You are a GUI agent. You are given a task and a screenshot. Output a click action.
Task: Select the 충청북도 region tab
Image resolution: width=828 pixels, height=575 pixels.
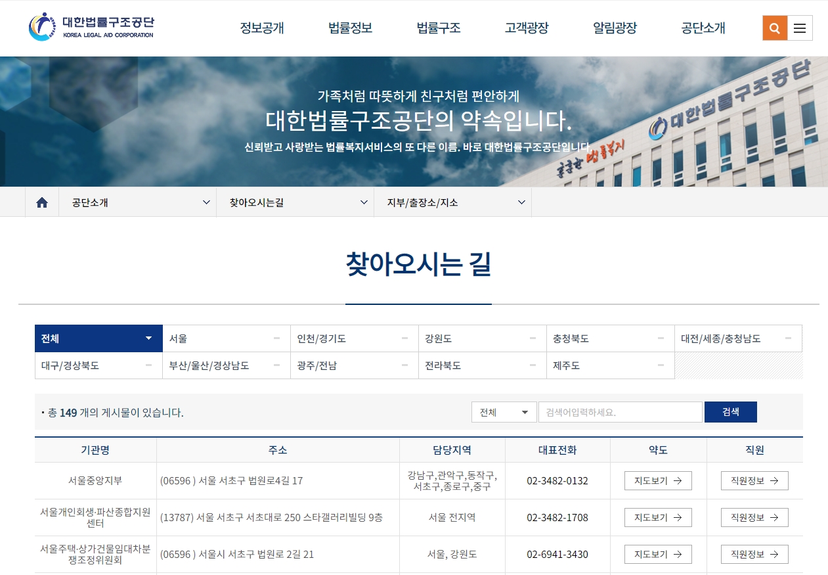tap(611, 338)
